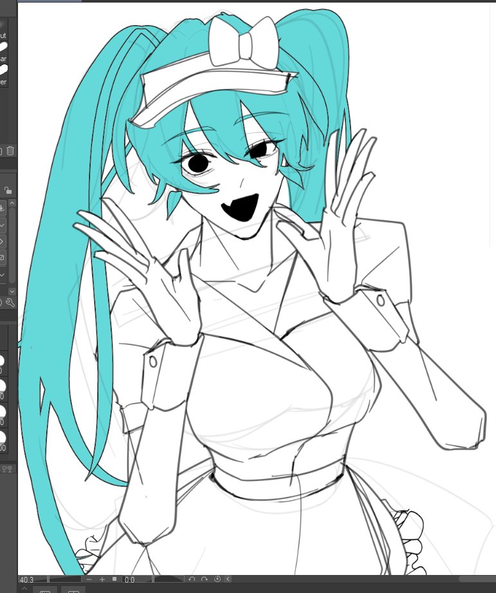Select the second brush size preset circle
This screenshot has width=496, height=593.
2,386
